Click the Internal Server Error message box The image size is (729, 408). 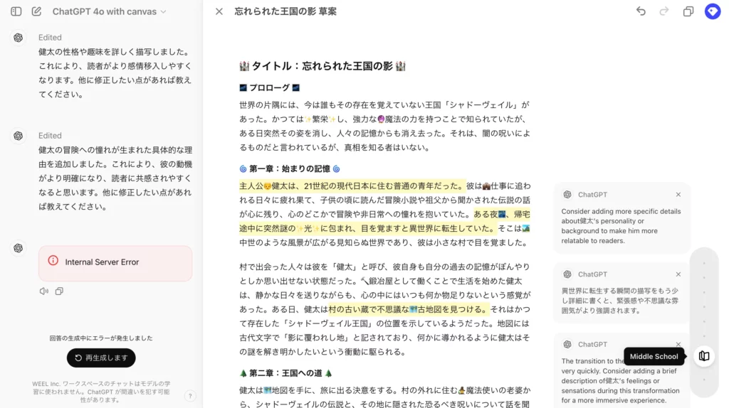click(115, 262)
